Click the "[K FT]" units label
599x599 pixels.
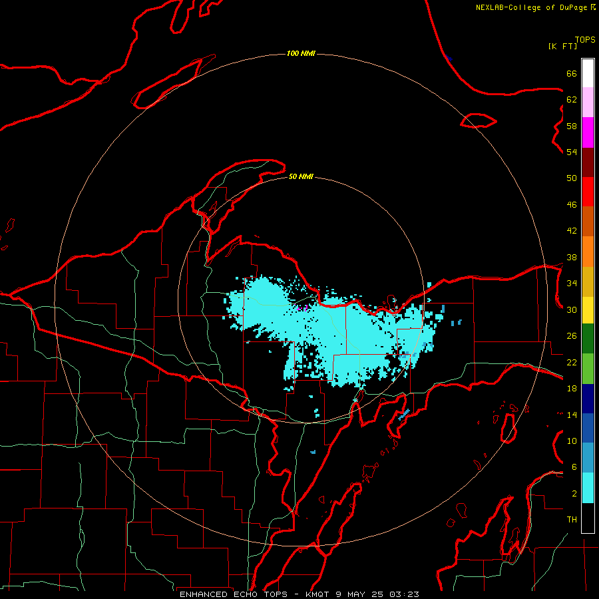562,46
